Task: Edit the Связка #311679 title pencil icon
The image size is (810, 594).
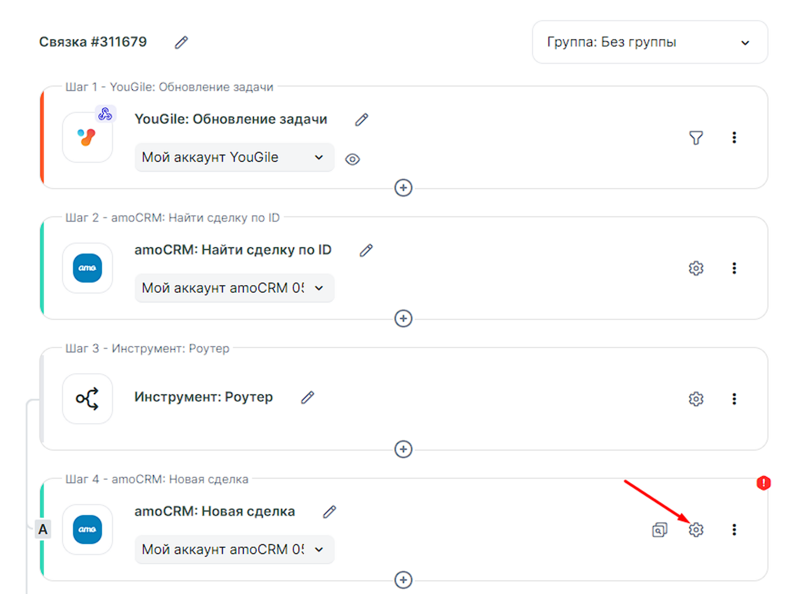Action: tap(181, 42)
